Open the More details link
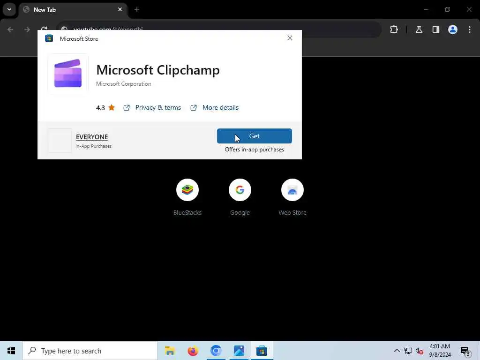This screenshot has height=360, width=480. (220, 107)
